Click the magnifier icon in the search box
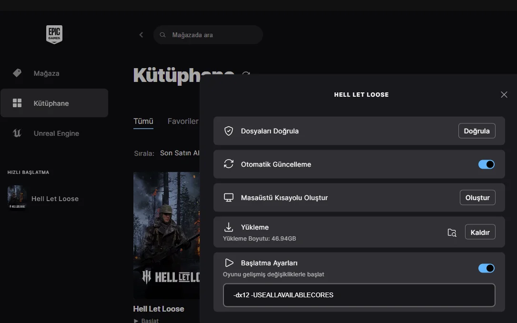This screenshot has width=517, height=323. (x=162, y=35)
